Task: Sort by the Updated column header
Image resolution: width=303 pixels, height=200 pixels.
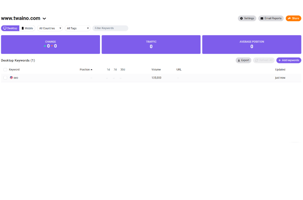Action: (280, 69)
